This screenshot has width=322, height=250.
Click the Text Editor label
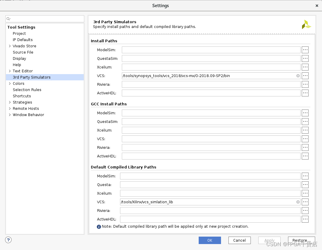click(x=23, y=71)
